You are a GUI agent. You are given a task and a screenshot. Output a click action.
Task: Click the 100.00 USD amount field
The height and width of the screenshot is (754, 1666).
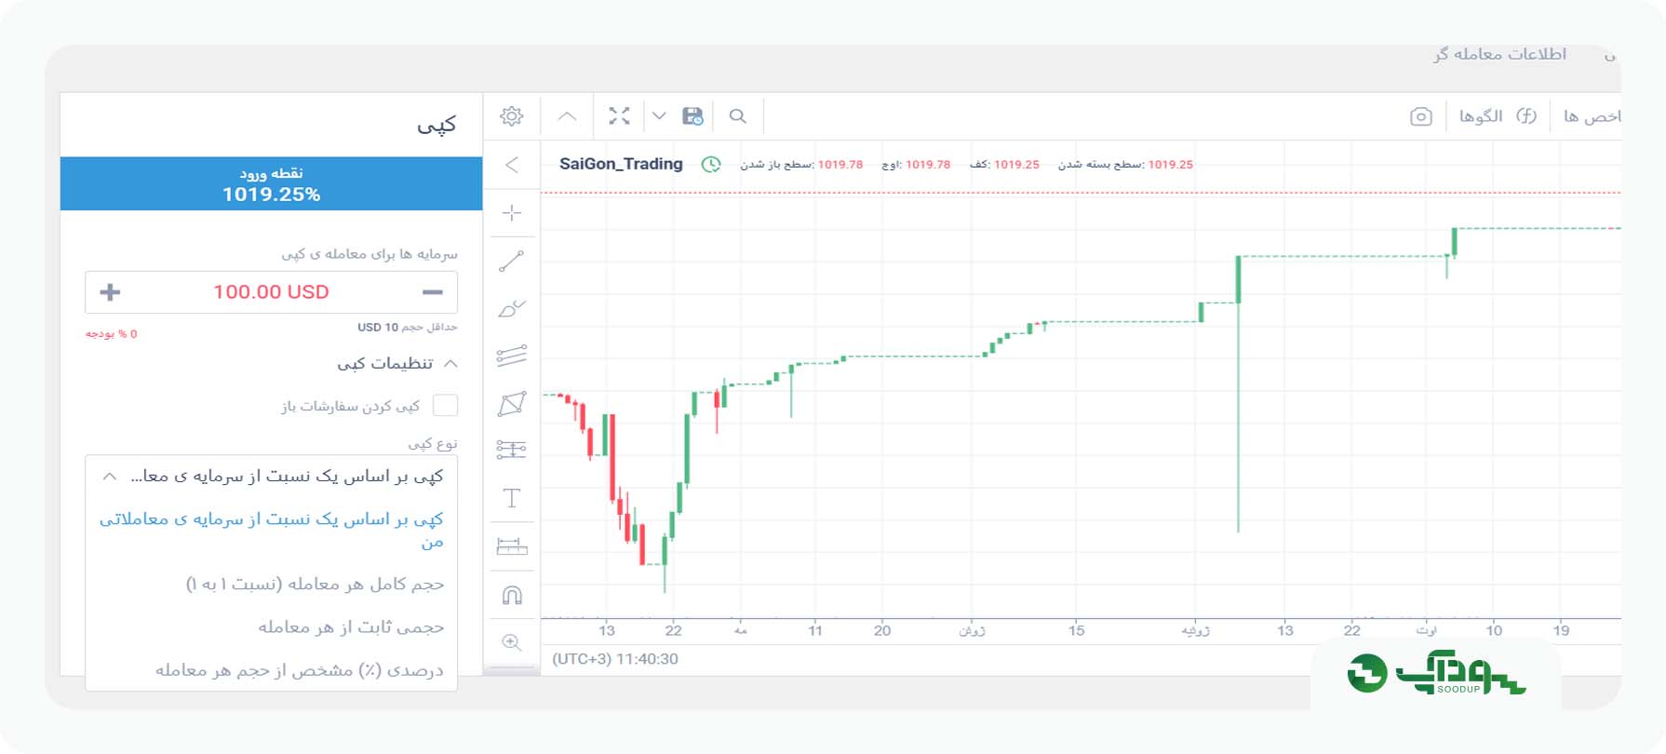tap(271, 292)
